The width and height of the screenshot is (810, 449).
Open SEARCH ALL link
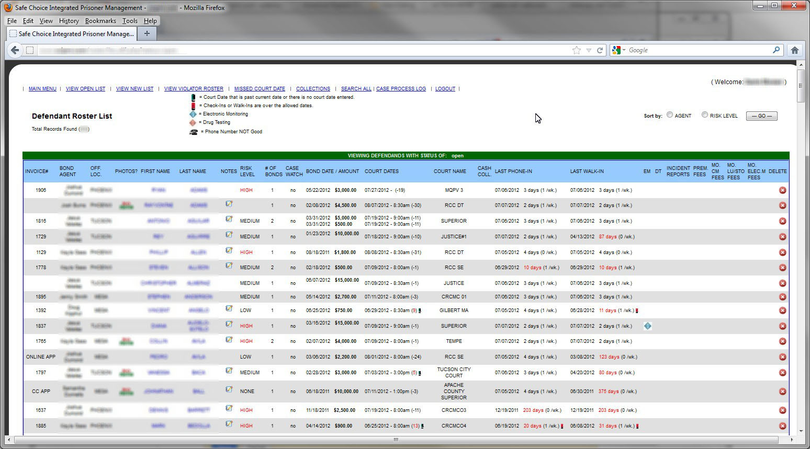pyautogui.click(x=356, y=89)
